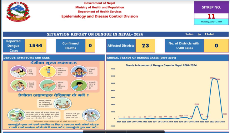Click the 686 data label above 2013
Viewport: 230px width, 133px height.
(165, 116)
